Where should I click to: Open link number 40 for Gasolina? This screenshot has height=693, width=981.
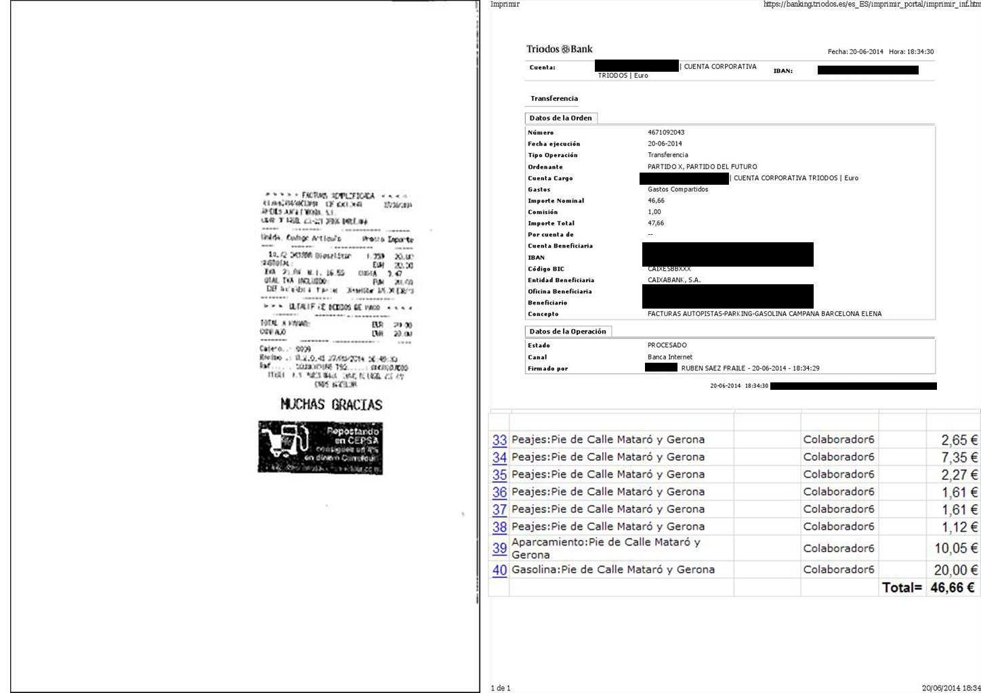click(499, 570)
